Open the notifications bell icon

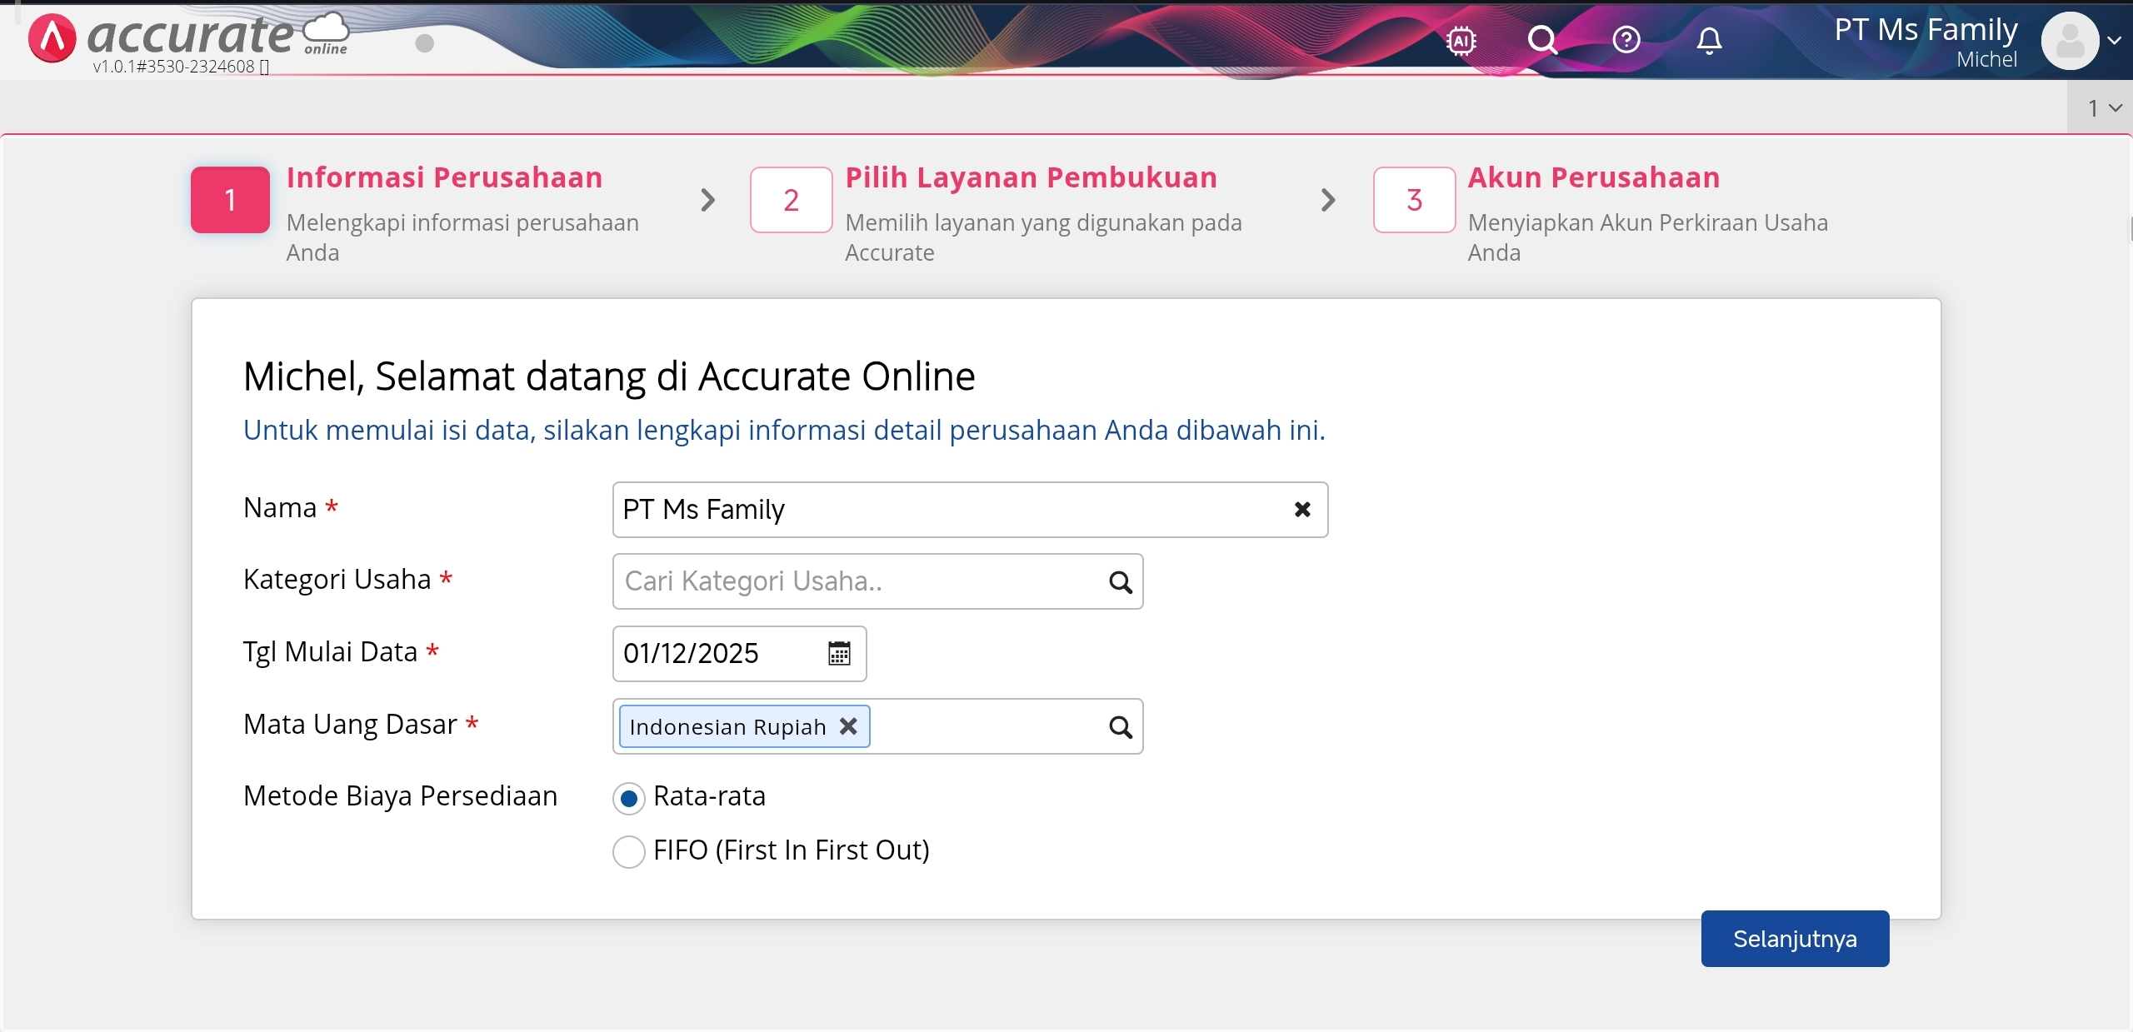(x=1709, y=40)
